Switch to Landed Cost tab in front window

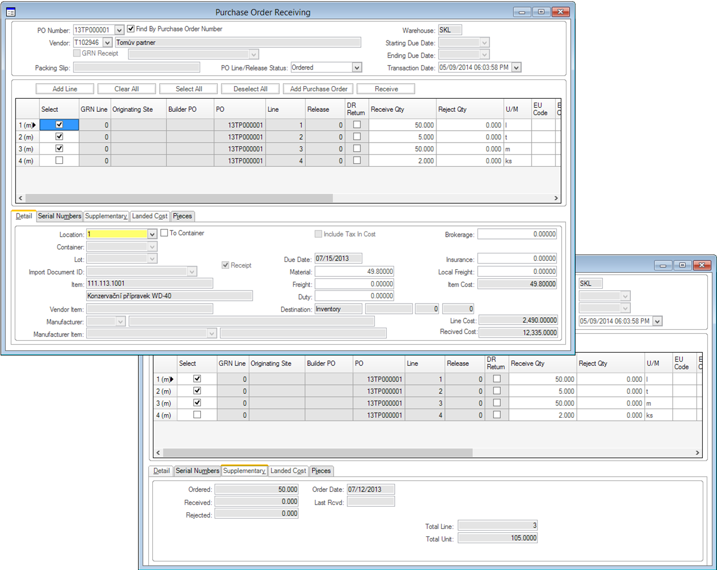click(150, 216)
